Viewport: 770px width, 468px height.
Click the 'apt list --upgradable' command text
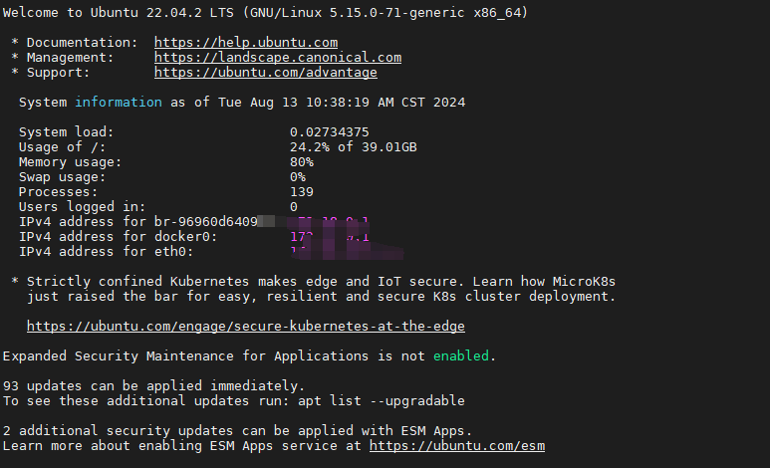pos(382,401)
